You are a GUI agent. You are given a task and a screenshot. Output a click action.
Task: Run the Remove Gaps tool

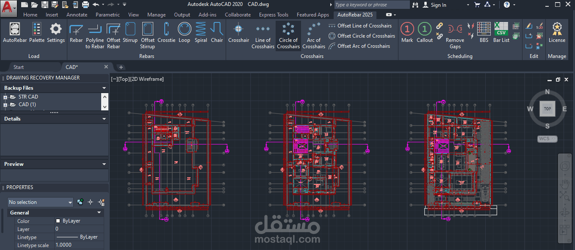tap(455, 36)
